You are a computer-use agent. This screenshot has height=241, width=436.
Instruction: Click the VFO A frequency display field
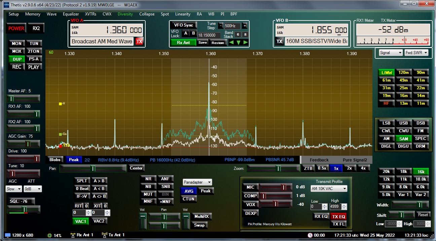107,30
